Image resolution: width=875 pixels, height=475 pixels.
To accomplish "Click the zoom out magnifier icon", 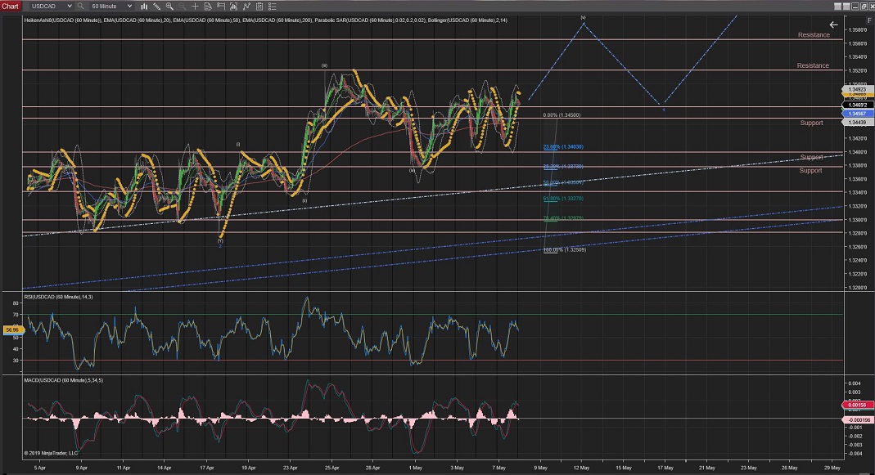I will pyautogui.click(x=181, y=6).
